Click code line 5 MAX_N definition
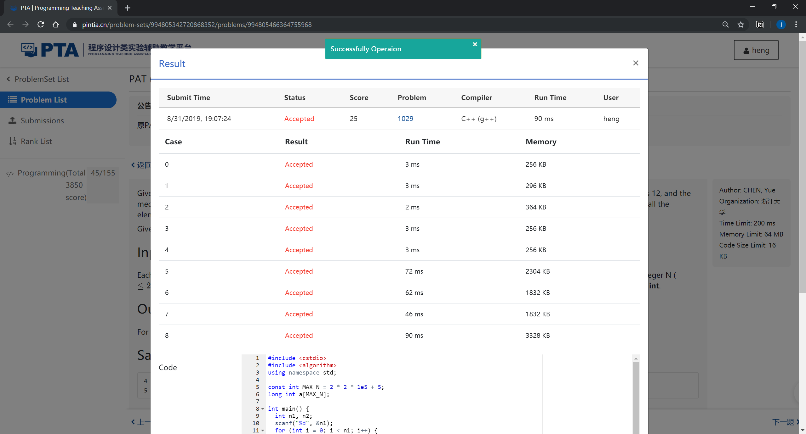 [x=326, y=387]
